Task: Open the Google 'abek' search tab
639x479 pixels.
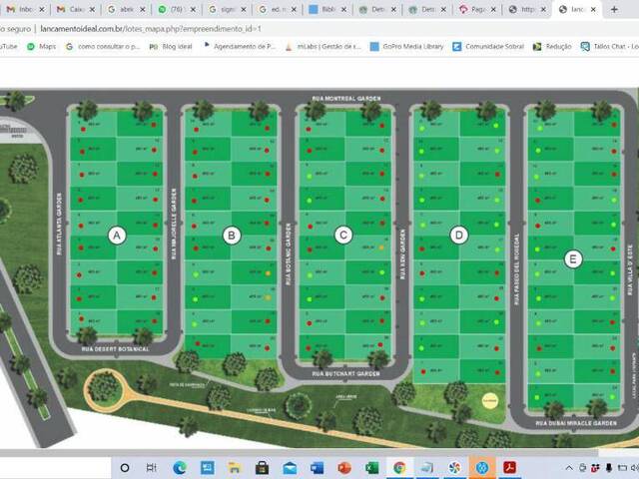Action: click(x=126, y=9)
